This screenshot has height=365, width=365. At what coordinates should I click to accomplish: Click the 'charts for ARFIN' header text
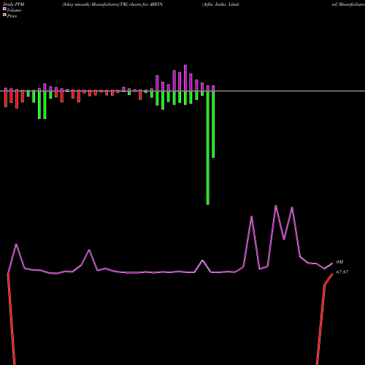[x=146, y=4]
